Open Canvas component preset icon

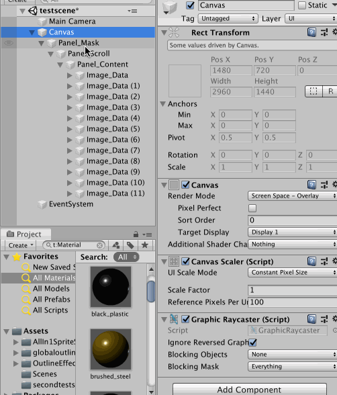click(x=324, y=185)
